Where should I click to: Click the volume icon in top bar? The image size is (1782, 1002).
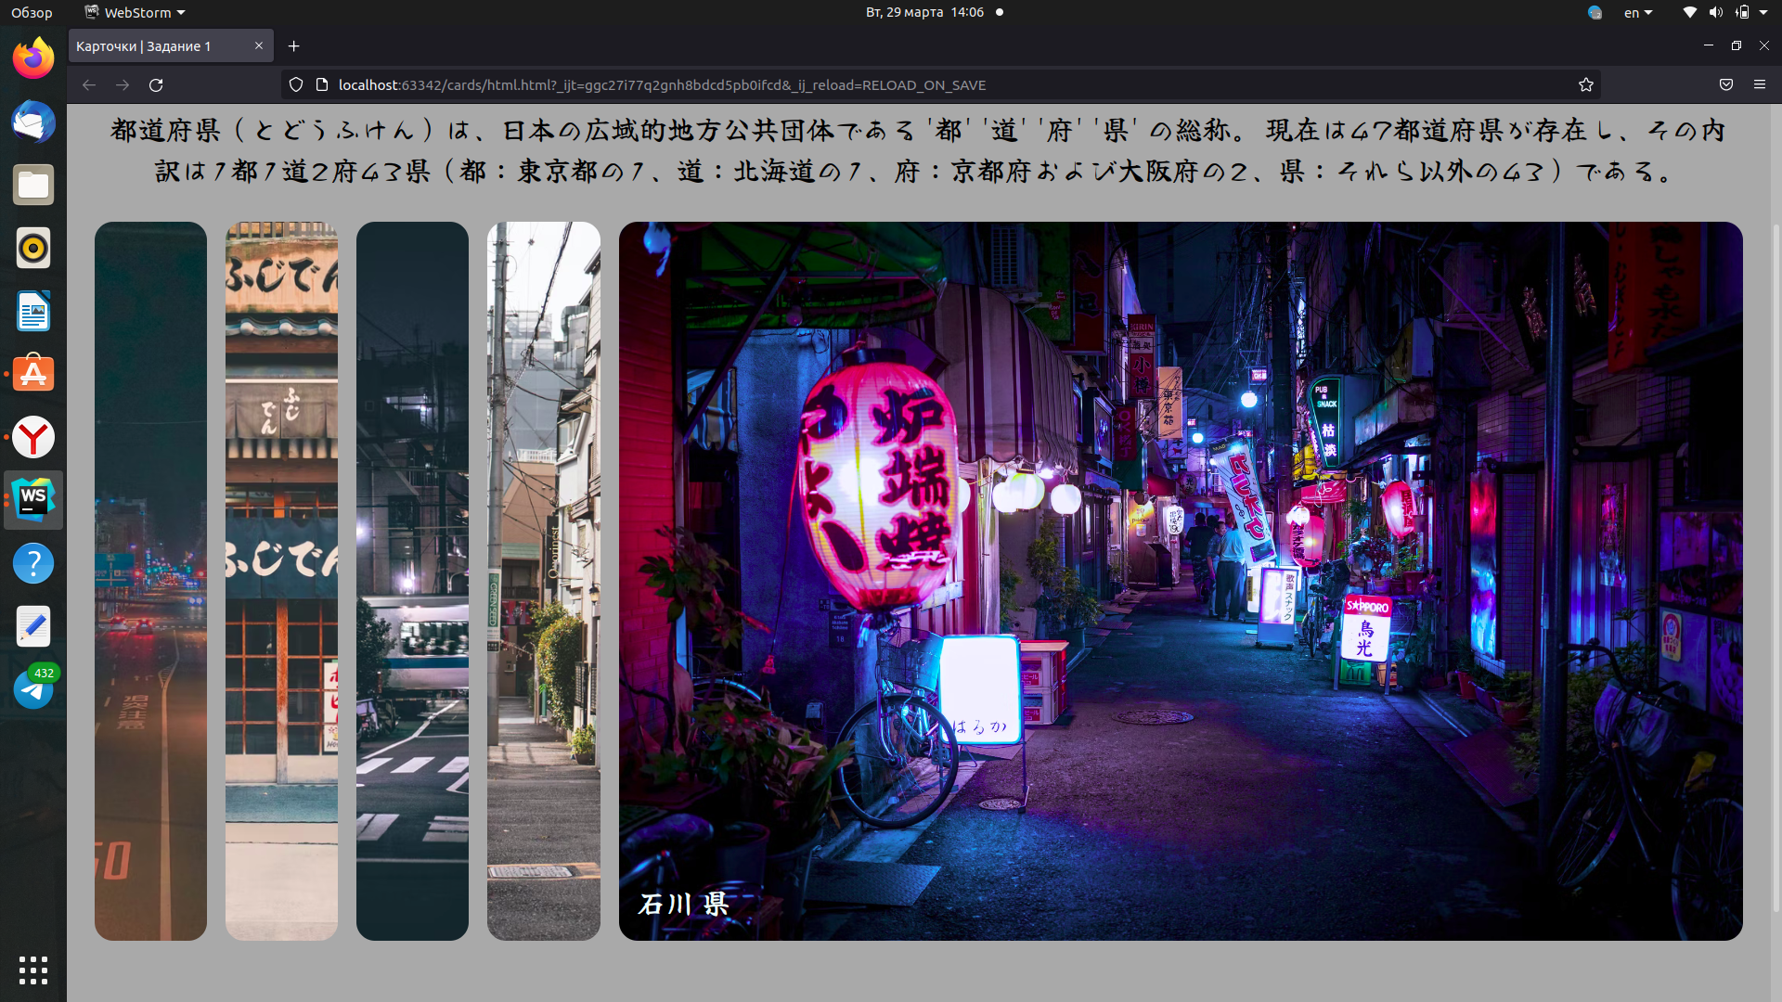[1716, 12]
